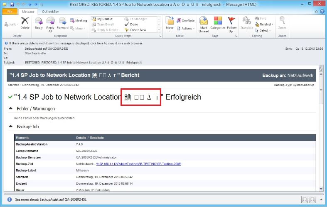Reply to this message
The height and width of the screenshot is (207, 327).
coord(39,23)
